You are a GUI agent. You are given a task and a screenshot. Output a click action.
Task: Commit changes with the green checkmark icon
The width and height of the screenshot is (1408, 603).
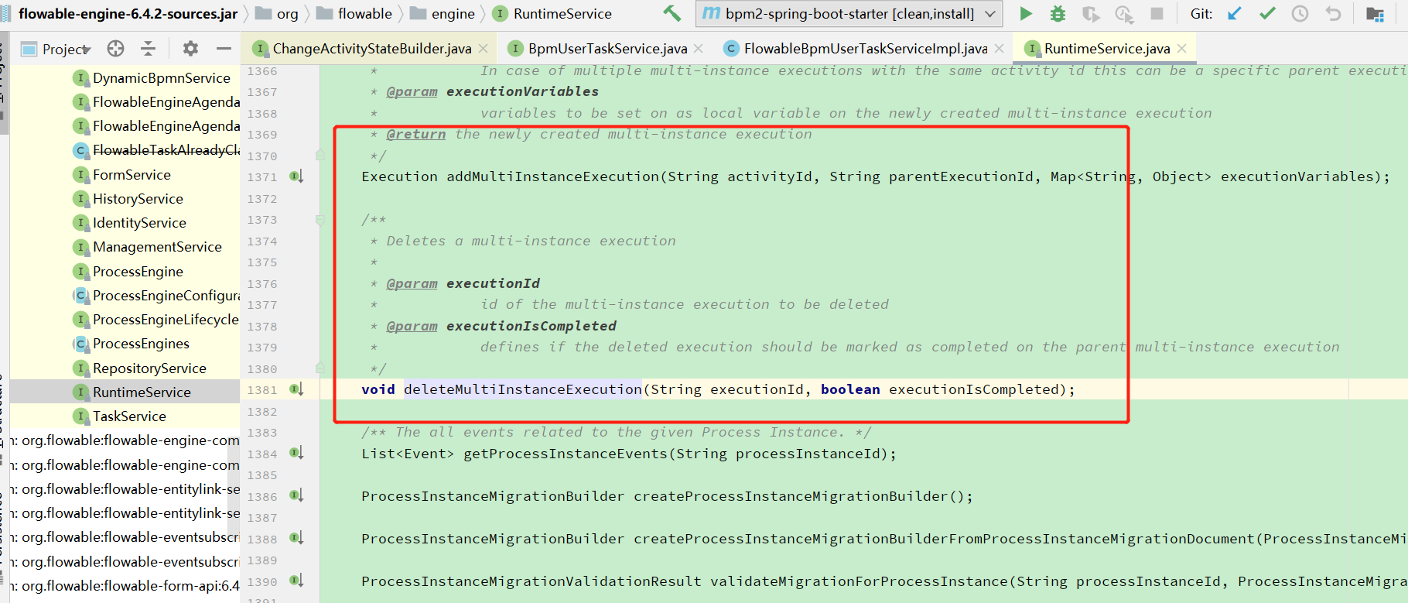click(1267, 13)
